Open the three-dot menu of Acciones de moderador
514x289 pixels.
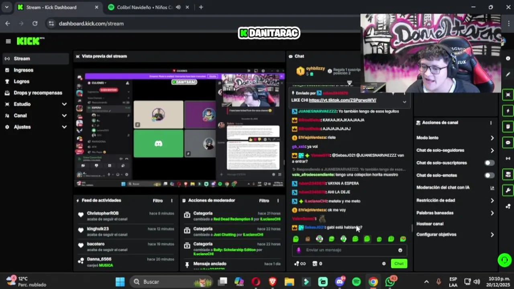click(278, 201)
